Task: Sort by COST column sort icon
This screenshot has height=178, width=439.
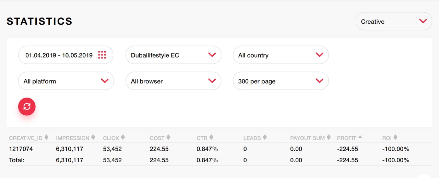Action: pyautogui.click(x=168, y=138)
